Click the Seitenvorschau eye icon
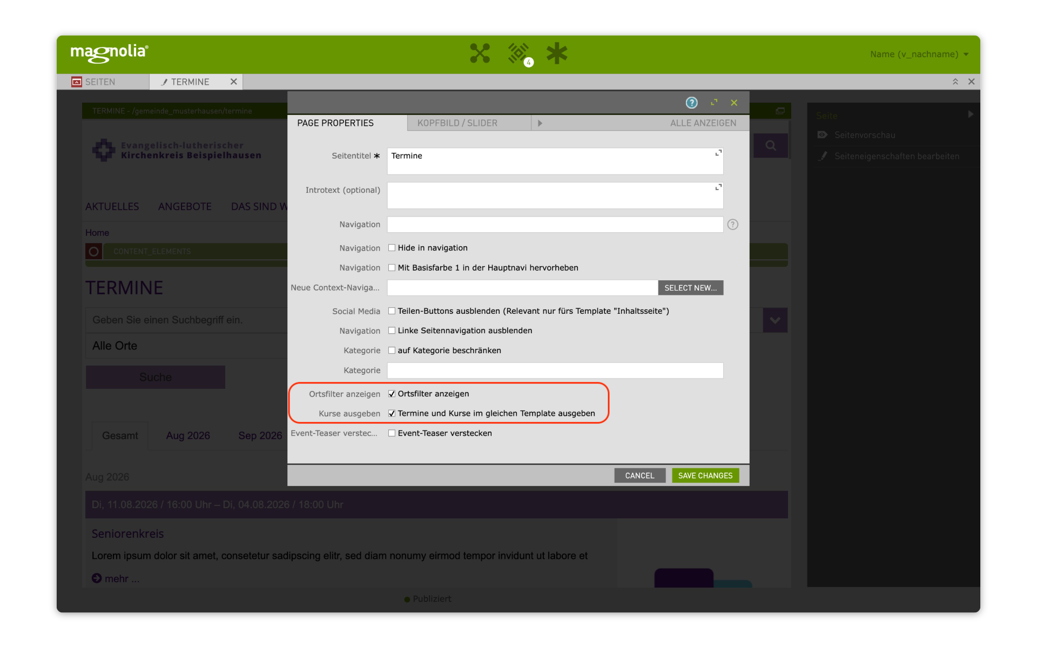Image resolution: width=1037 pixels, height=648 pixels. tap(822, 134)
